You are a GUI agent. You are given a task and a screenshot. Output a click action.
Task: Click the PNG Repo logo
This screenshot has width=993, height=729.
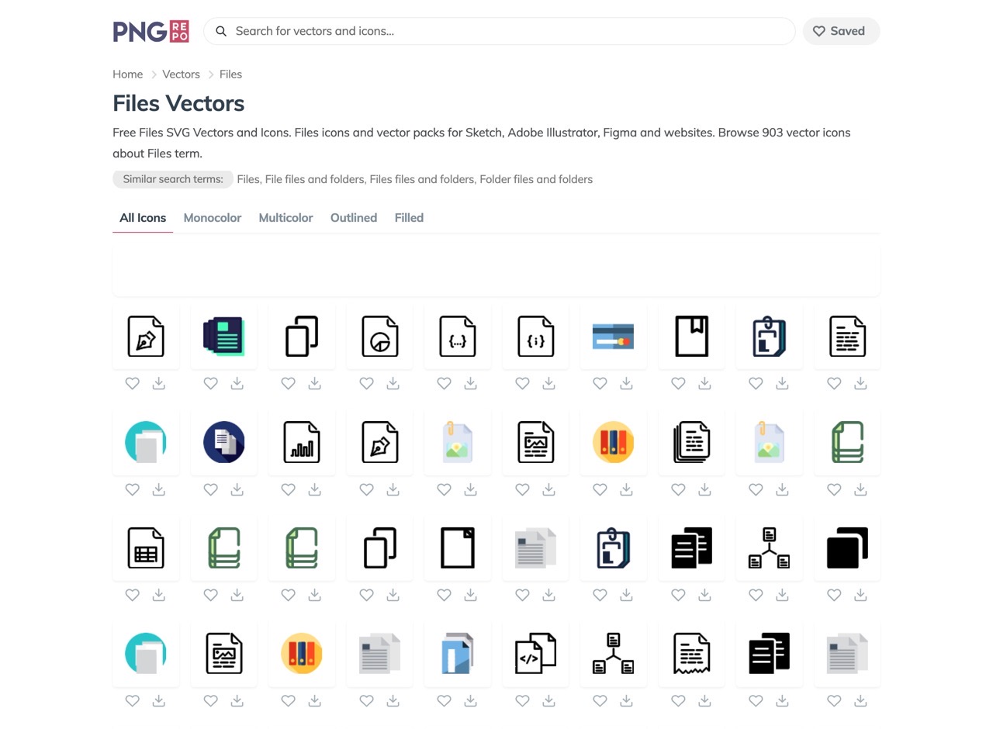151,31
